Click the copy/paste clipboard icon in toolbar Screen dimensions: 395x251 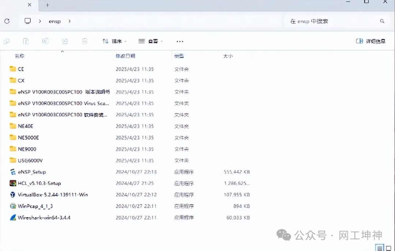[26, 41]
